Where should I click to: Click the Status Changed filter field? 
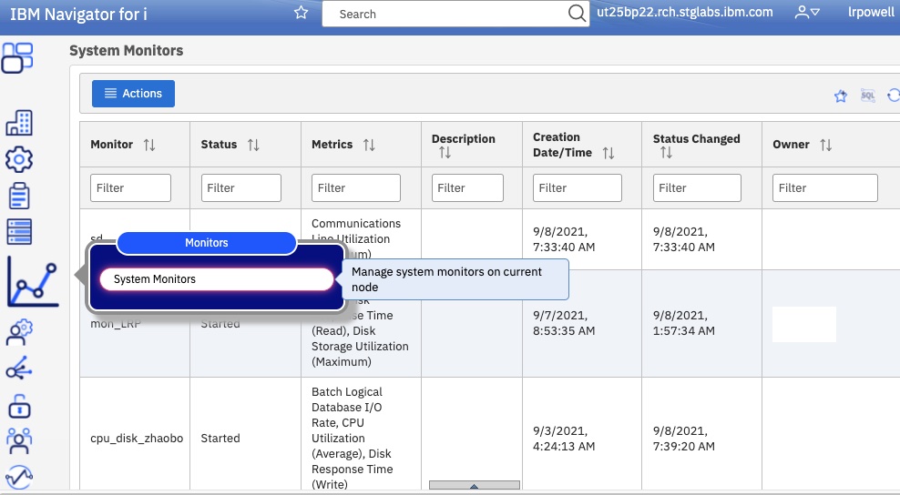coord(697,187)
